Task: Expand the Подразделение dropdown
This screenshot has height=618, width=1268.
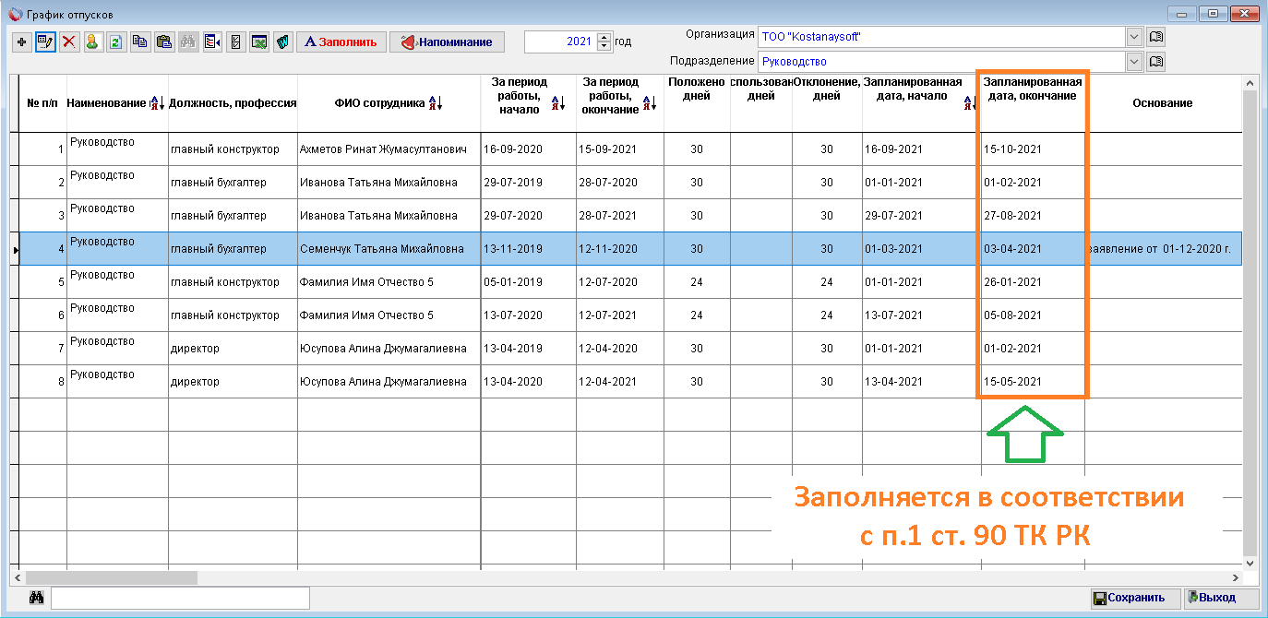Action: click(1134, 62)
